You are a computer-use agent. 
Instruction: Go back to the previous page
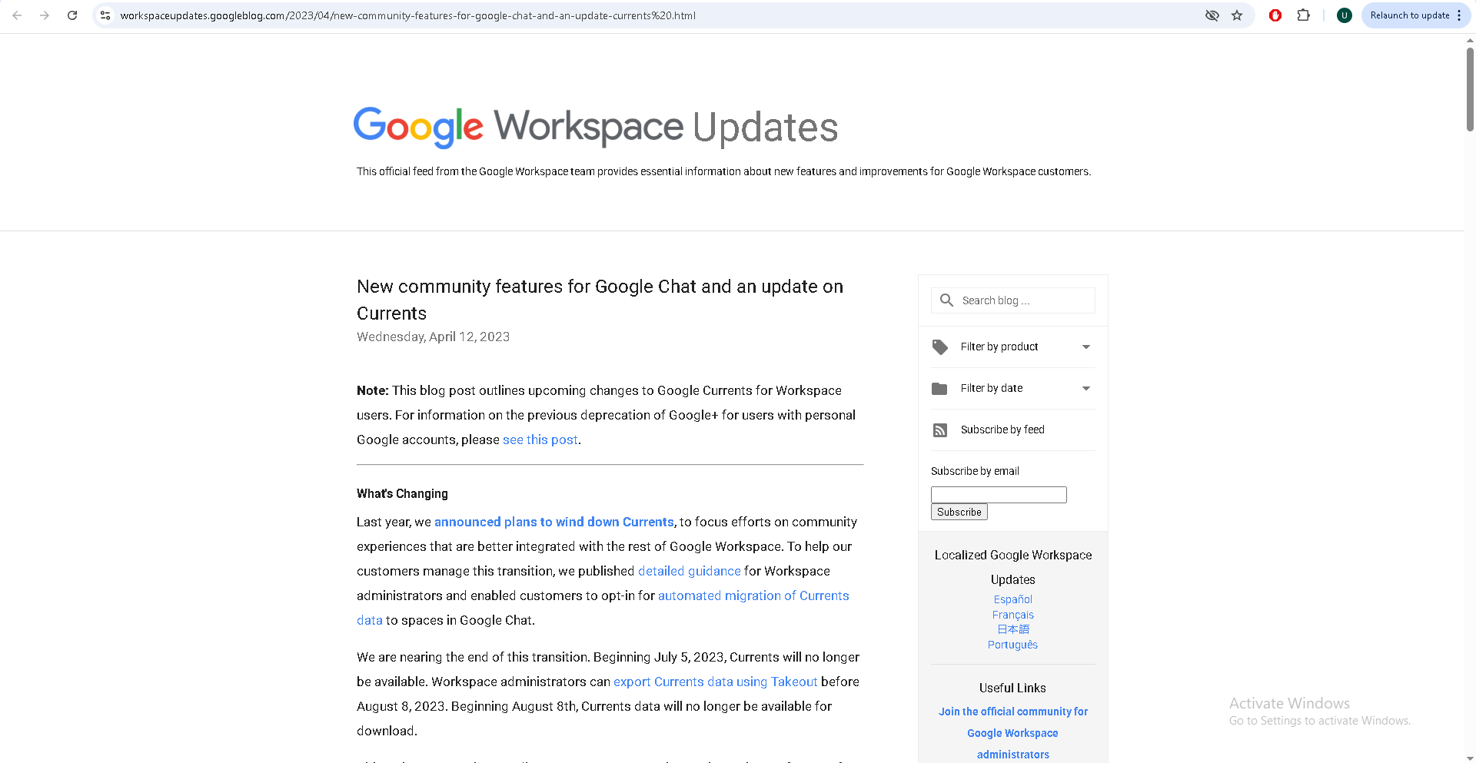17,15
